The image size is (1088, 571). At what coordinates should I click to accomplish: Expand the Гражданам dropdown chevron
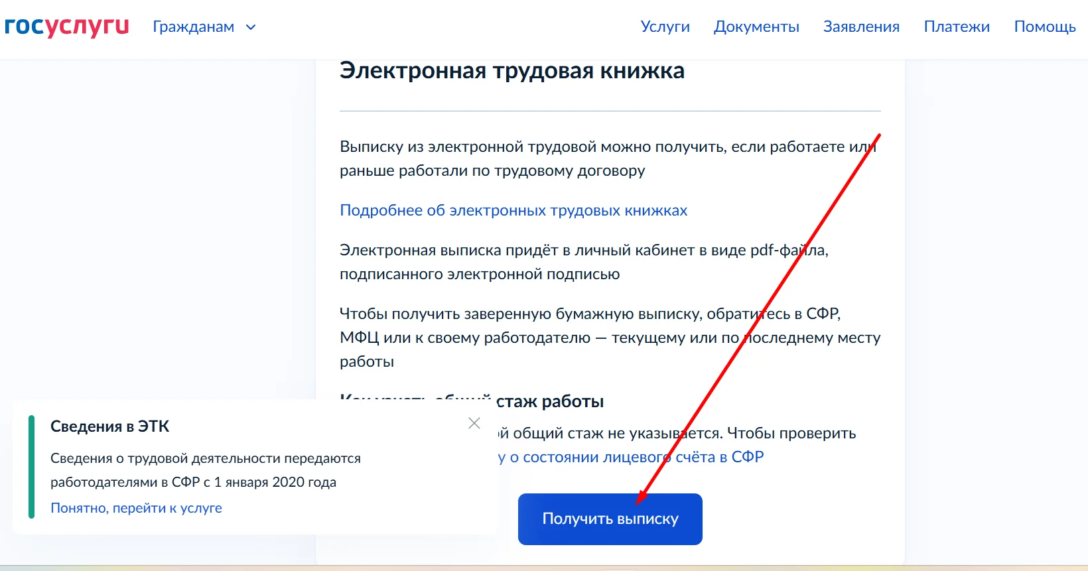251,27
